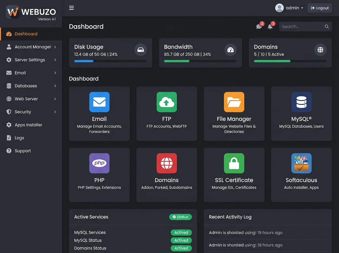Open the Softaculous box icon
The height and width of the screenshot is (253, 339).
pos(301,163)
